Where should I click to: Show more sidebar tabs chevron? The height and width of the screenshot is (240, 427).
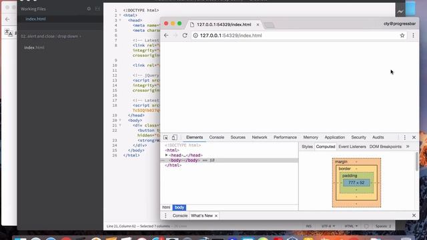(x=408, y=147)
